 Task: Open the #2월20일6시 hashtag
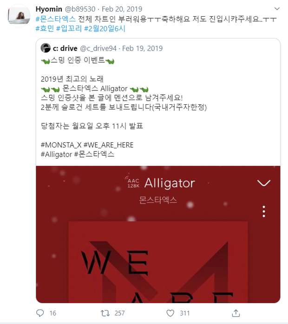pyautogui.click(x=105, y=28)
